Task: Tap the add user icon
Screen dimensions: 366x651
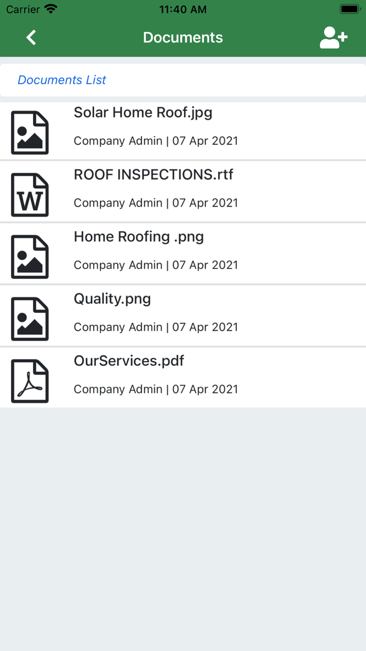Action: [333, 38]
